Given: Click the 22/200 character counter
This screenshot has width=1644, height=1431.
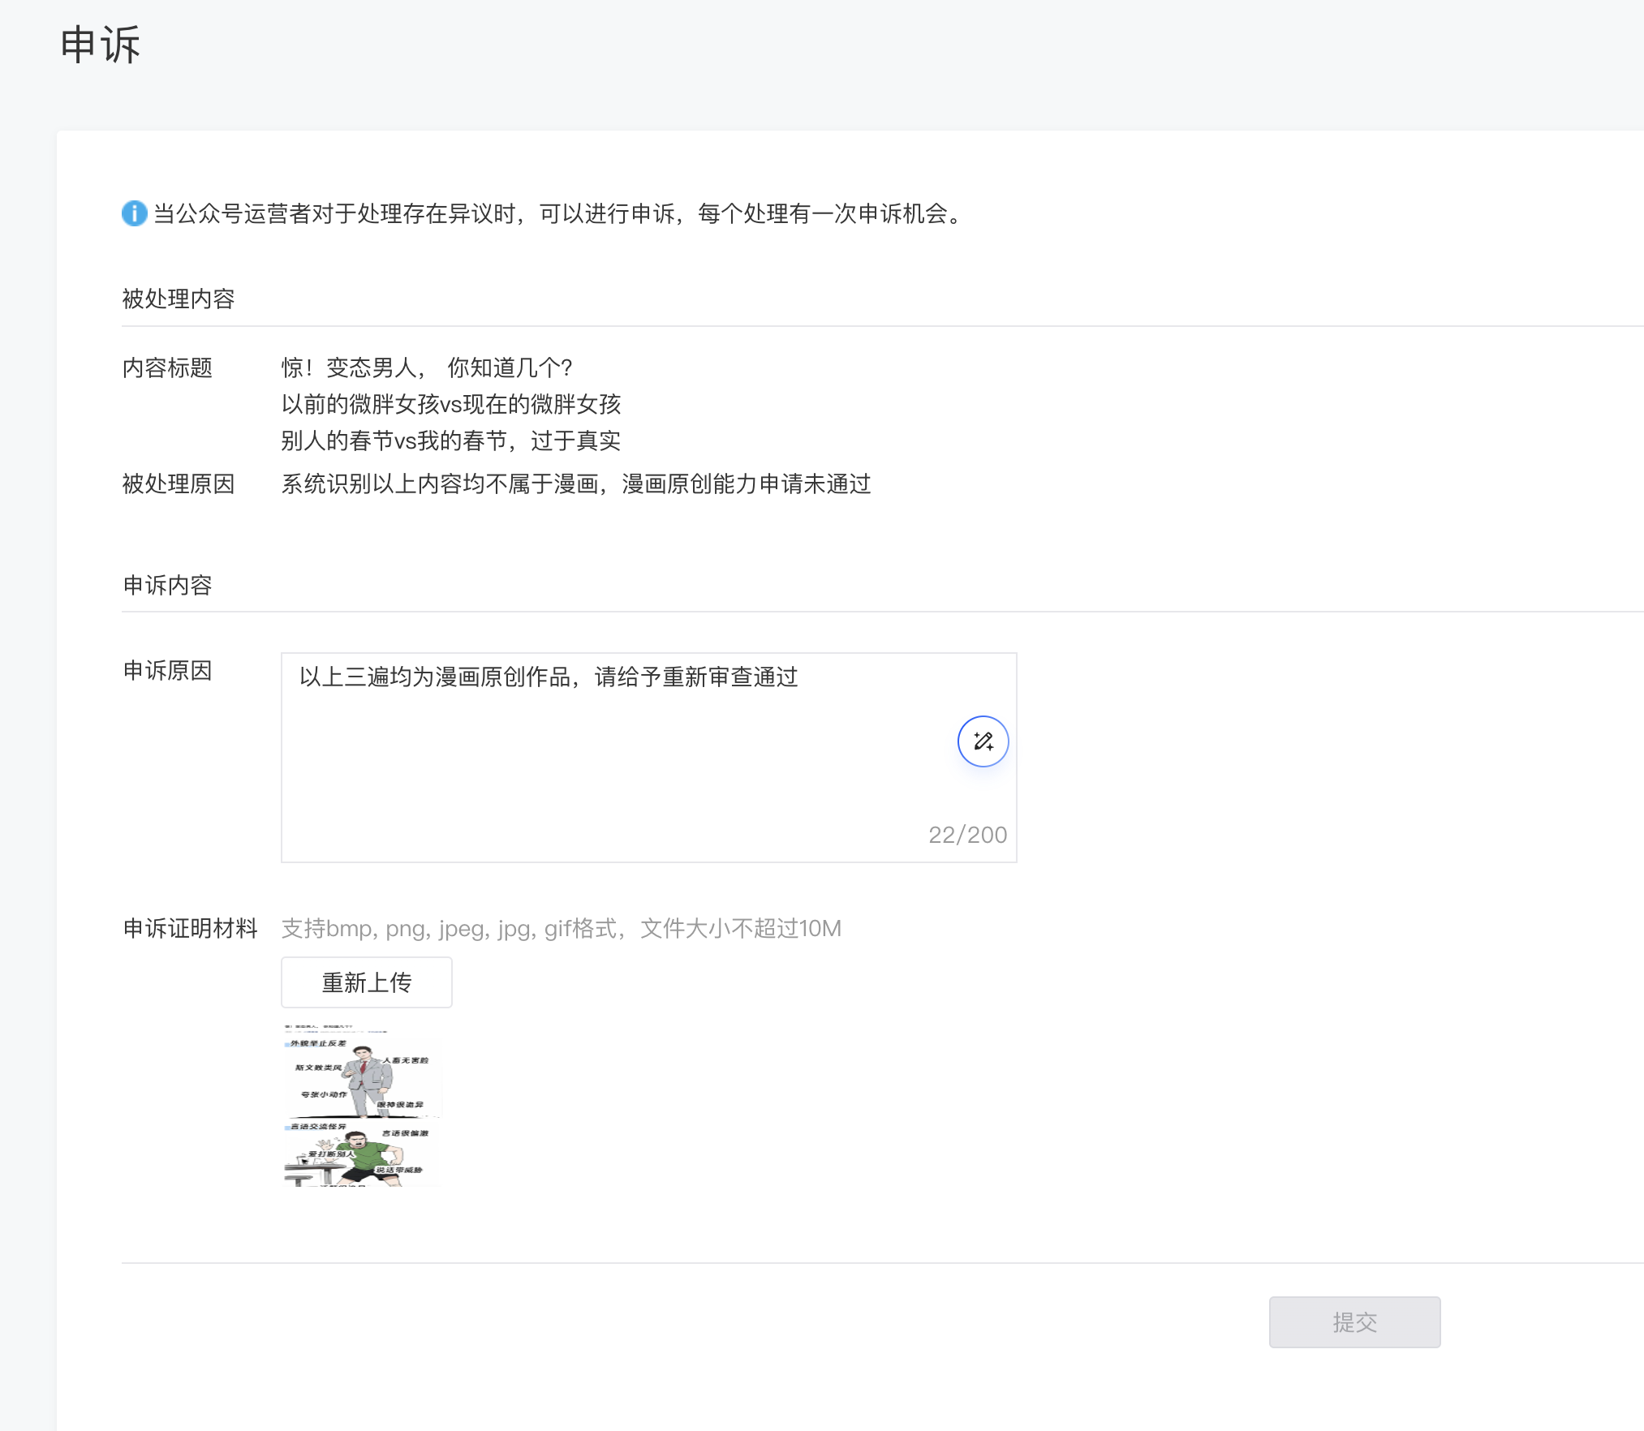Looking at the screenshot, I should pyautogui.click(x=967, y=835).
